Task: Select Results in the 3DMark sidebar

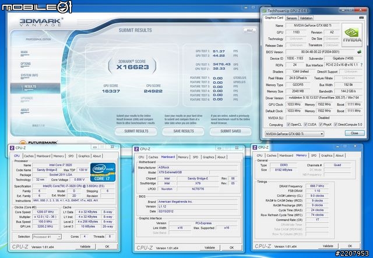Action: (35, 88)
